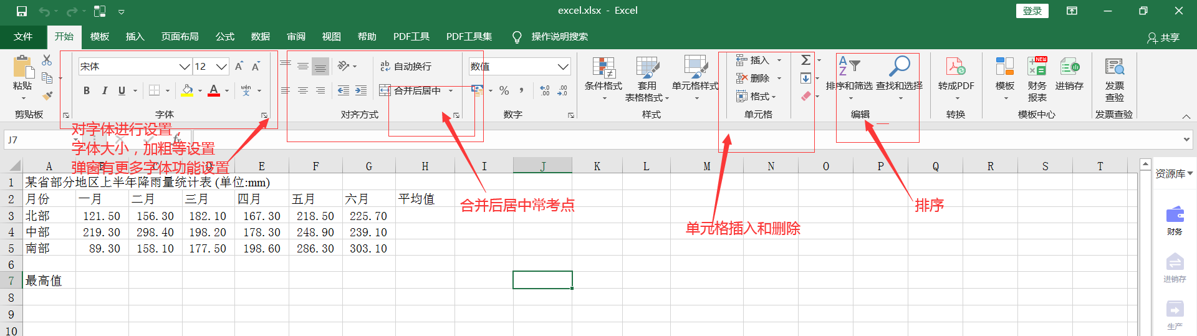Viewport: 1197px width, 336px height.
Task: Open 排序和筛选 sort and filter
Action: (x=849, y=79)
